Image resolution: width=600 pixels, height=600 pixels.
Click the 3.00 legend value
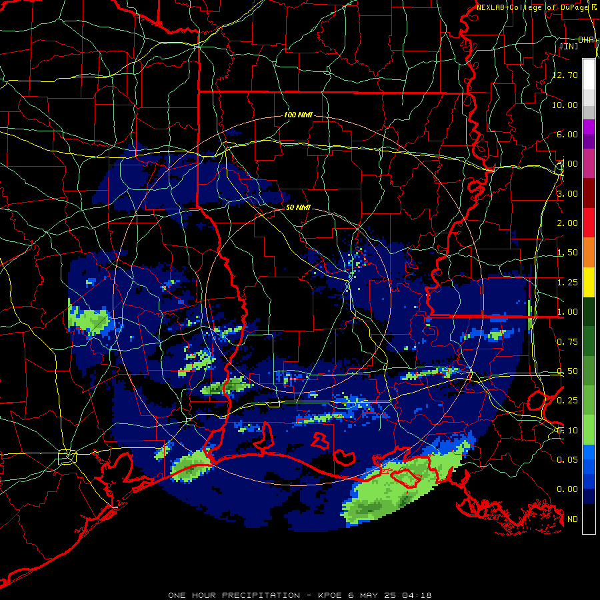pyautogui.click(x=567, y=193)
